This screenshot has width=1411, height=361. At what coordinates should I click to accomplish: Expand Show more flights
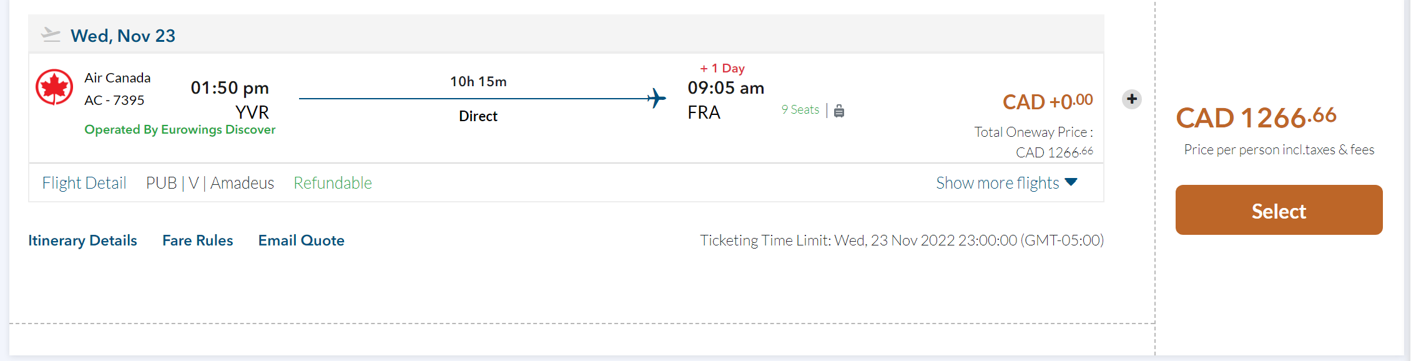pyautogui.click(x=997, y=183)
